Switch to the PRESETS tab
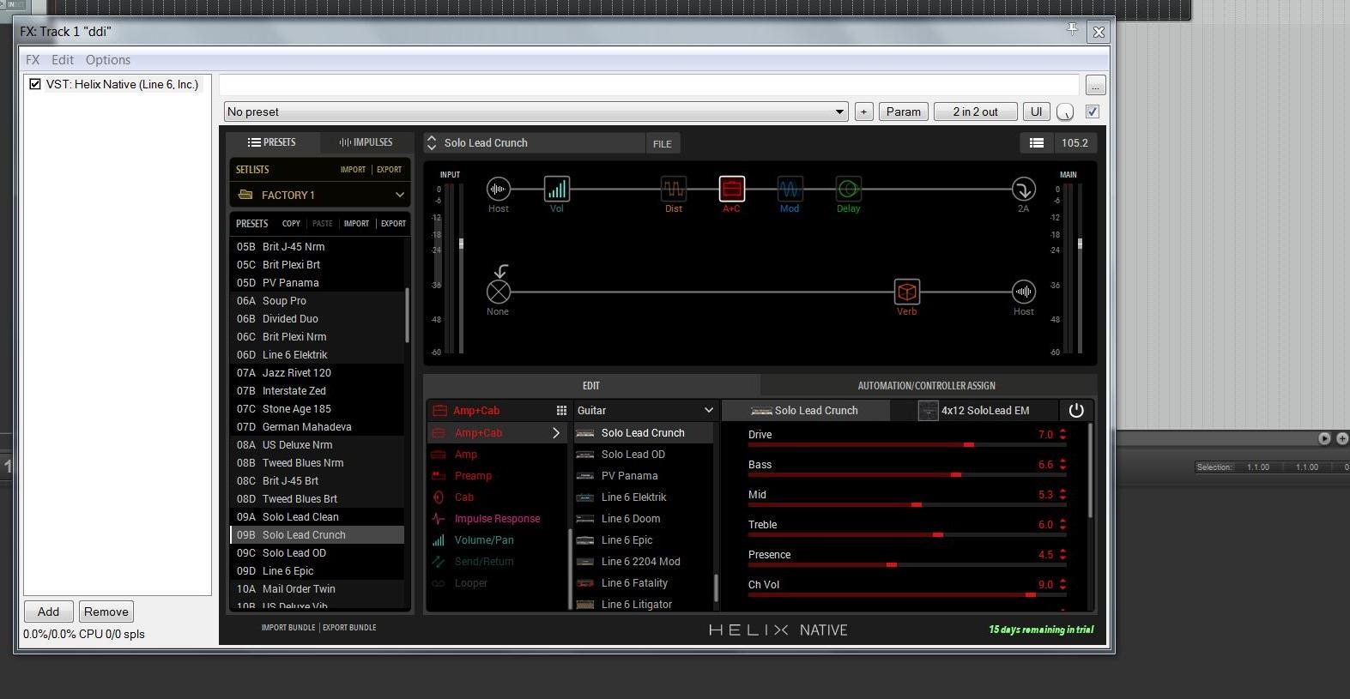This screenshot has height=699, width=1350. tap(272, 142)
